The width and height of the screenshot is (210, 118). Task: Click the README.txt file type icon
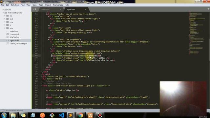click(x=8, y=37)
